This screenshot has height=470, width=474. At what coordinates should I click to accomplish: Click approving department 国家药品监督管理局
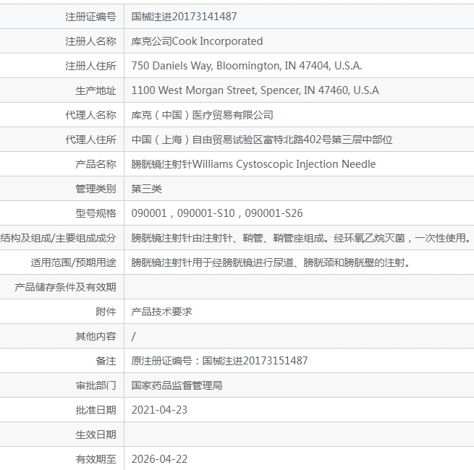(x=177, y=385)
